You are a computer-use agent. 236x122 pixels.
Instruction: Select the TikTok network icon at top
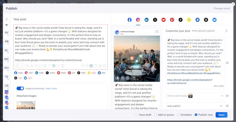coord(181,20)
